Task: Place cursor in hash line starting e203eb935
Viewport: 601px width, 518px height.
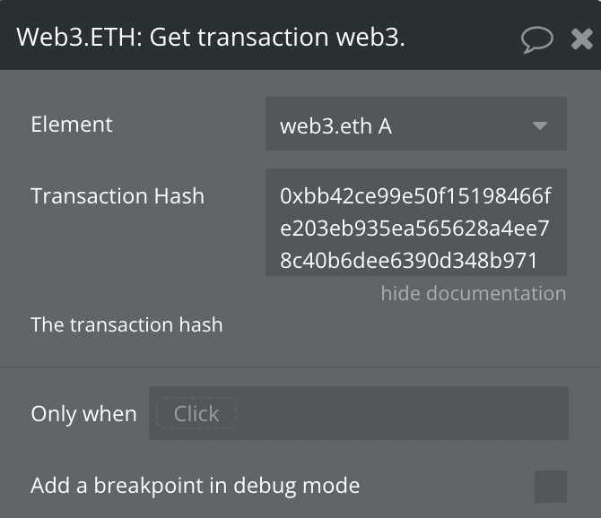Action: [414, 229]
